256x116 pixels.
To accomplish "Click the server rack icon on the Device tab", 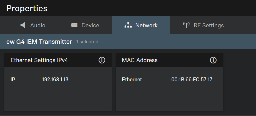I will pyautogui.click(x=74, y=25).
